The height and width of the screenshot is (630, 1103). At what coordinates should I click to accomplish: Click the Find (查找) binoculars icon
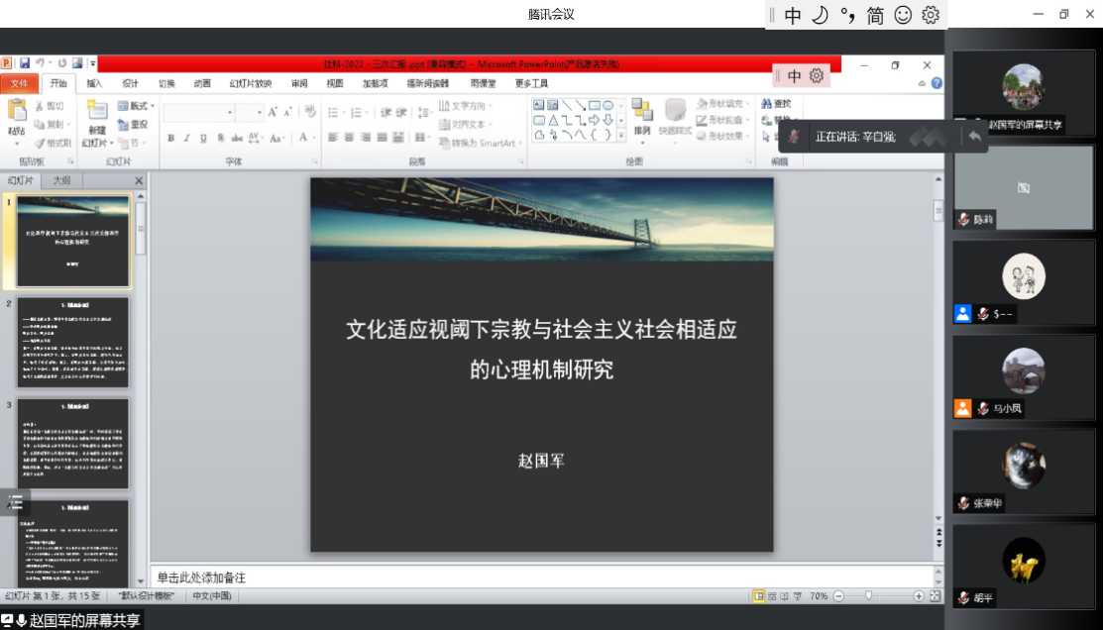coord(768,104)
